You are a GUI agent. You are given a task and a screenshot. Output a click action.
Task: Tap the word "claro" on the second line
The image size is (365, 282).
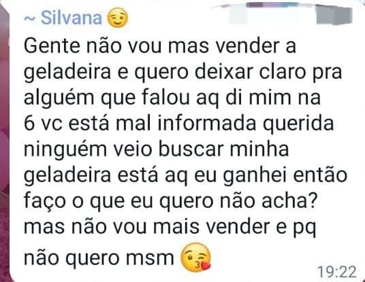click(283, 71)
